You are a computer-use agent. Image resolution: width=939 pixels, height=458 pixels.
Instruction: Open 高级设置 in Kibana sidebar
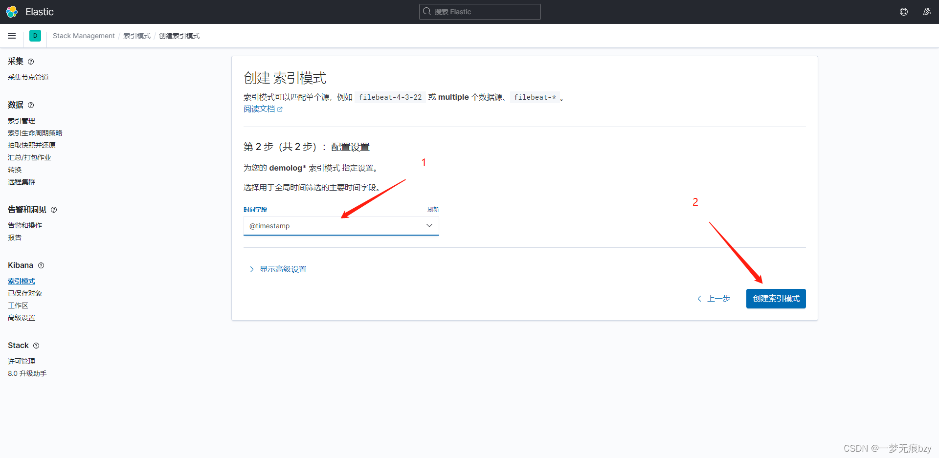click(x=22, y=318)
